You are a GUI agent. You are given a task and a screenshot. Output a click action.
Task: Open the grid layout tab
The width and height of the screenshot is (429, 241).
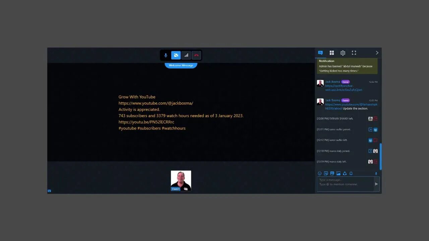[x=332, y=53]
